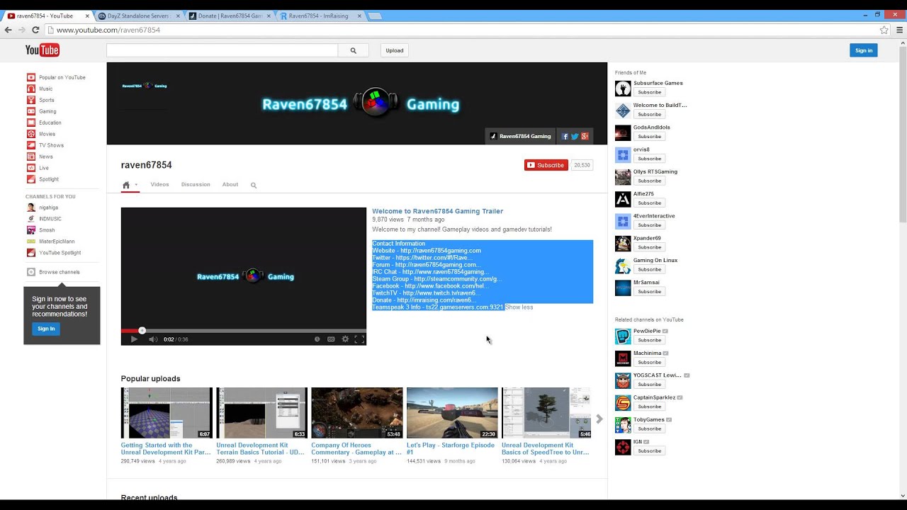This screenshot has width=907, height=510.
Task: Open the Raven67854 Gaming banner link
Action: [521, 136]
